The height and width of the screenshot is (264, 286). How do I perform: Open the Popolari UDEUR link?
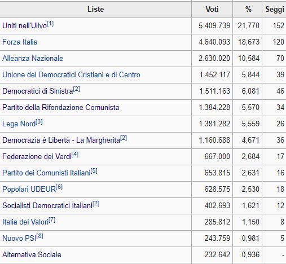coord(29,190)
